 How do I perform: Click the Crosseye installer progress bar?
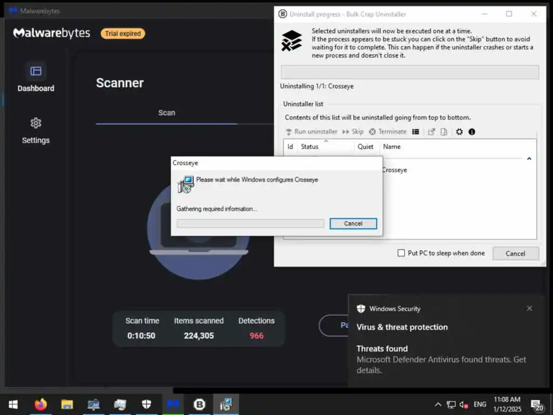point(250,223)
